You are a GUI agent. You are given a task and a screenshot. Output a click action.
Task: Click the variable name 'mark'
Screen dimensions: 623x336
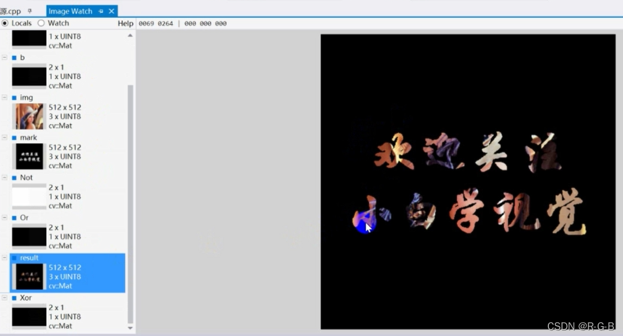[x=28, y=137]
